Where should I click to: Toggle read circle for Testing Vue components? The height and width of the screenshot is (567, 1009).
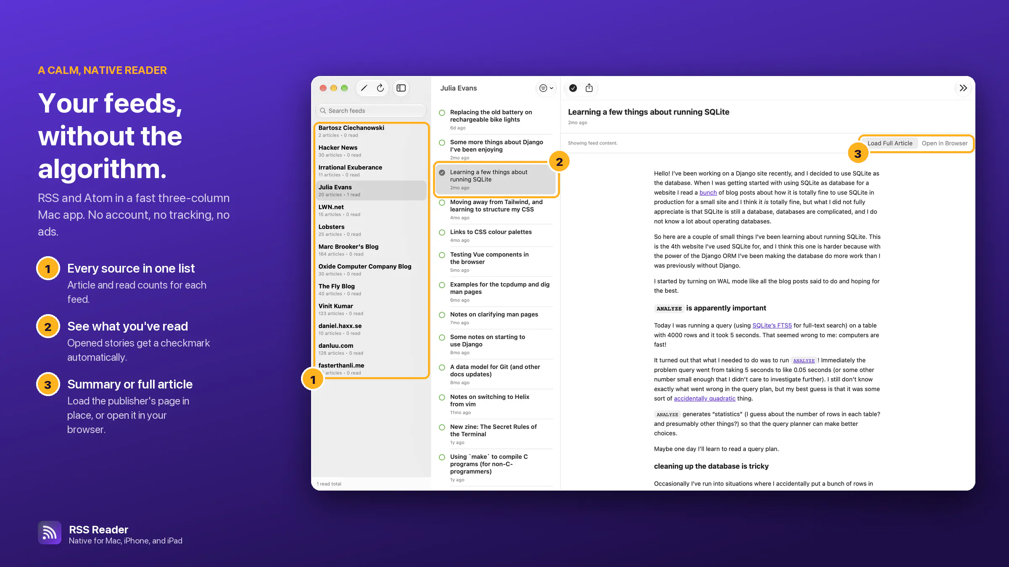(x=442, y=255)
